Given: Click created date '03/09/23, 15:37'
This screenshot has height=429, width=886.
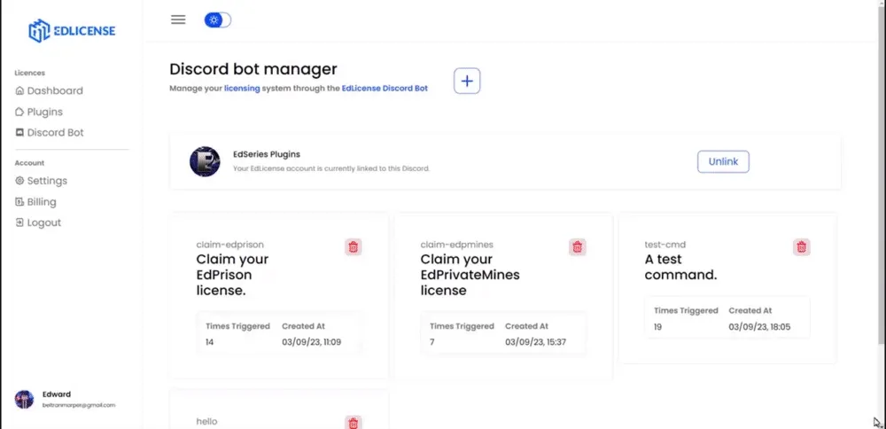Looking at the screenshot, I should pyautogui.click(x=536, y=342).
